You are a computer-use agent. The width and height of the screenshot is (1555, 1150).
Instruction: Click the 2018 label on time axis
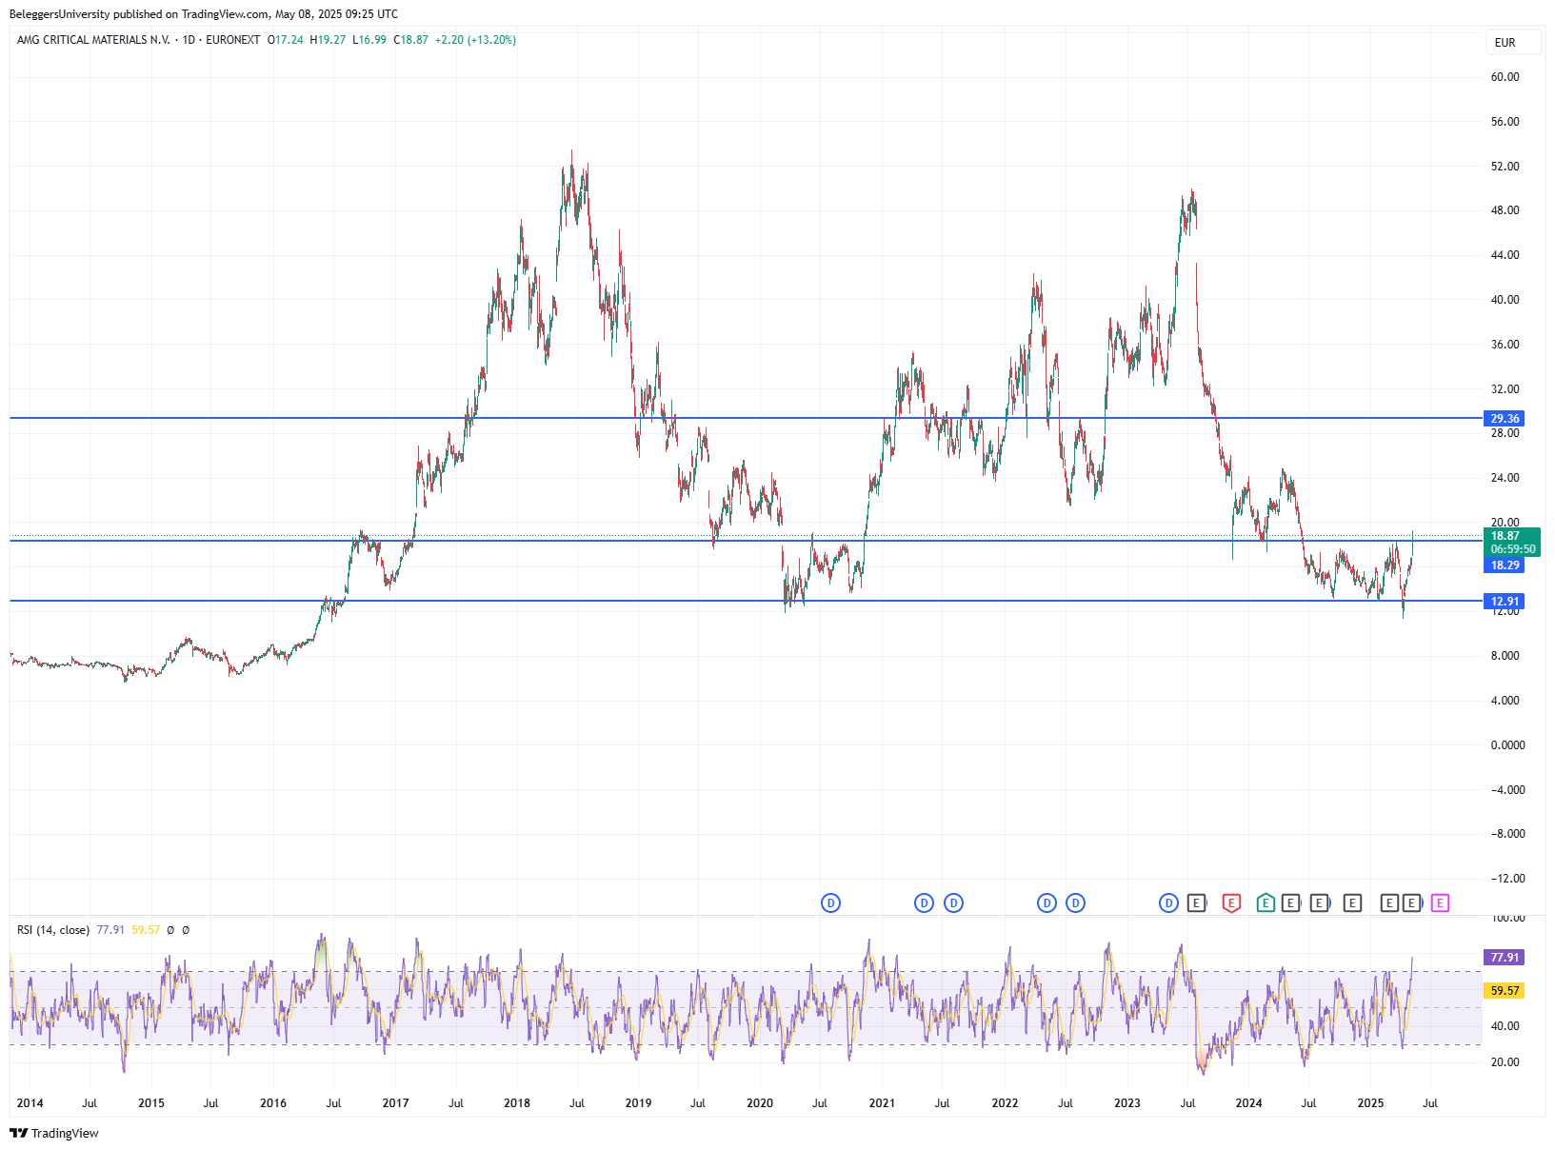[x=517, y=1103]
